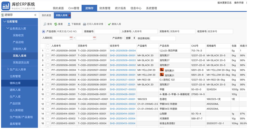271x130 pixels.
Task: Click the 撤销入库 green checkmark icon
Action: coord(109,24)
